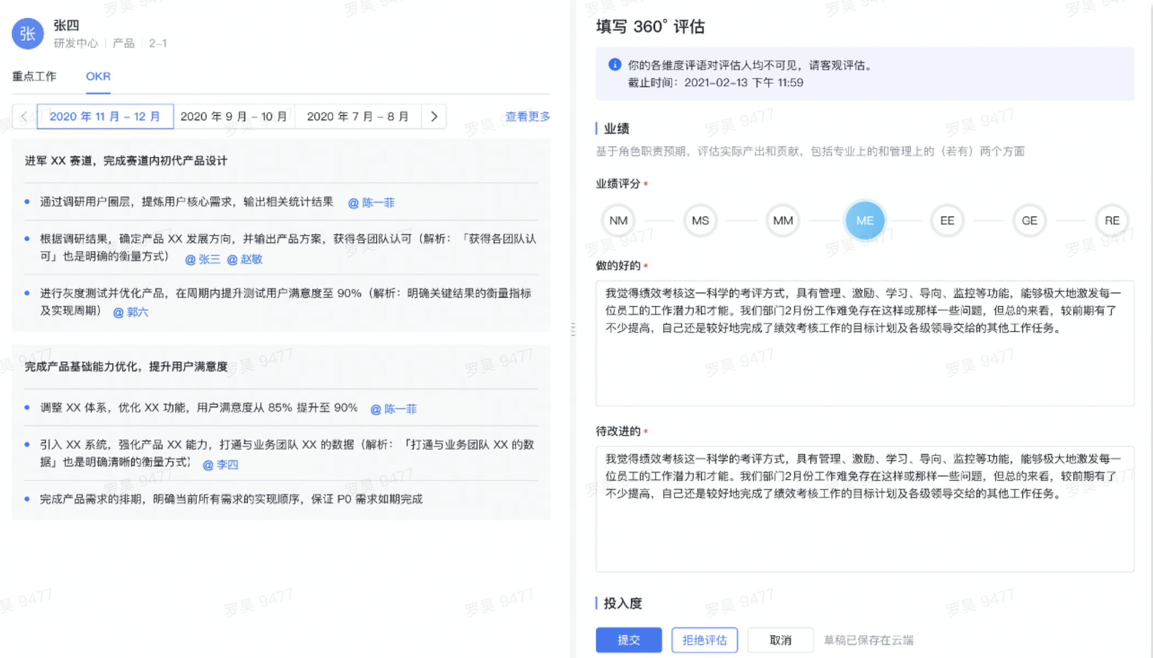Click objective title 完成产品基础能力优化，提升用户满意度
The width and height of the screenshot is (1153, 658).
[126, 366]
